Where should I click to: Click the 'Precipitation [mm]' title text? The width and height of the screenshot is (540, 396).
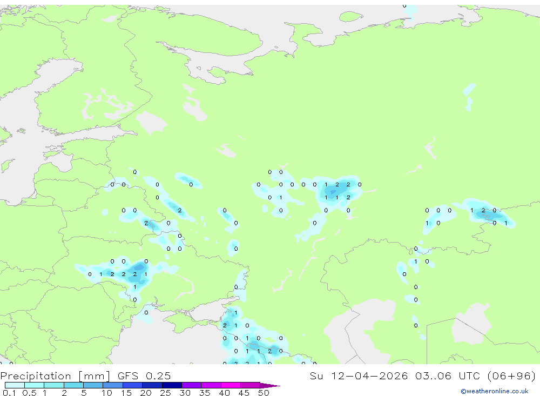coord(55,376)
